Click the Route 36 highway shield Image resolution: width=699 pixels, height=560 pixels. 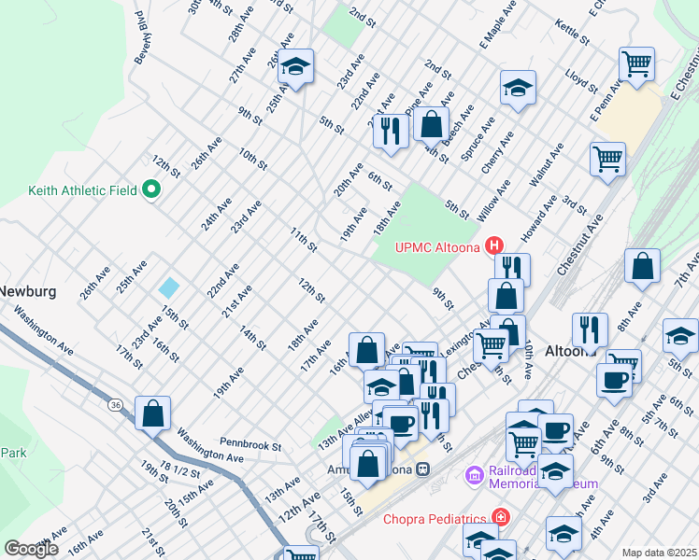pos(116,405)
